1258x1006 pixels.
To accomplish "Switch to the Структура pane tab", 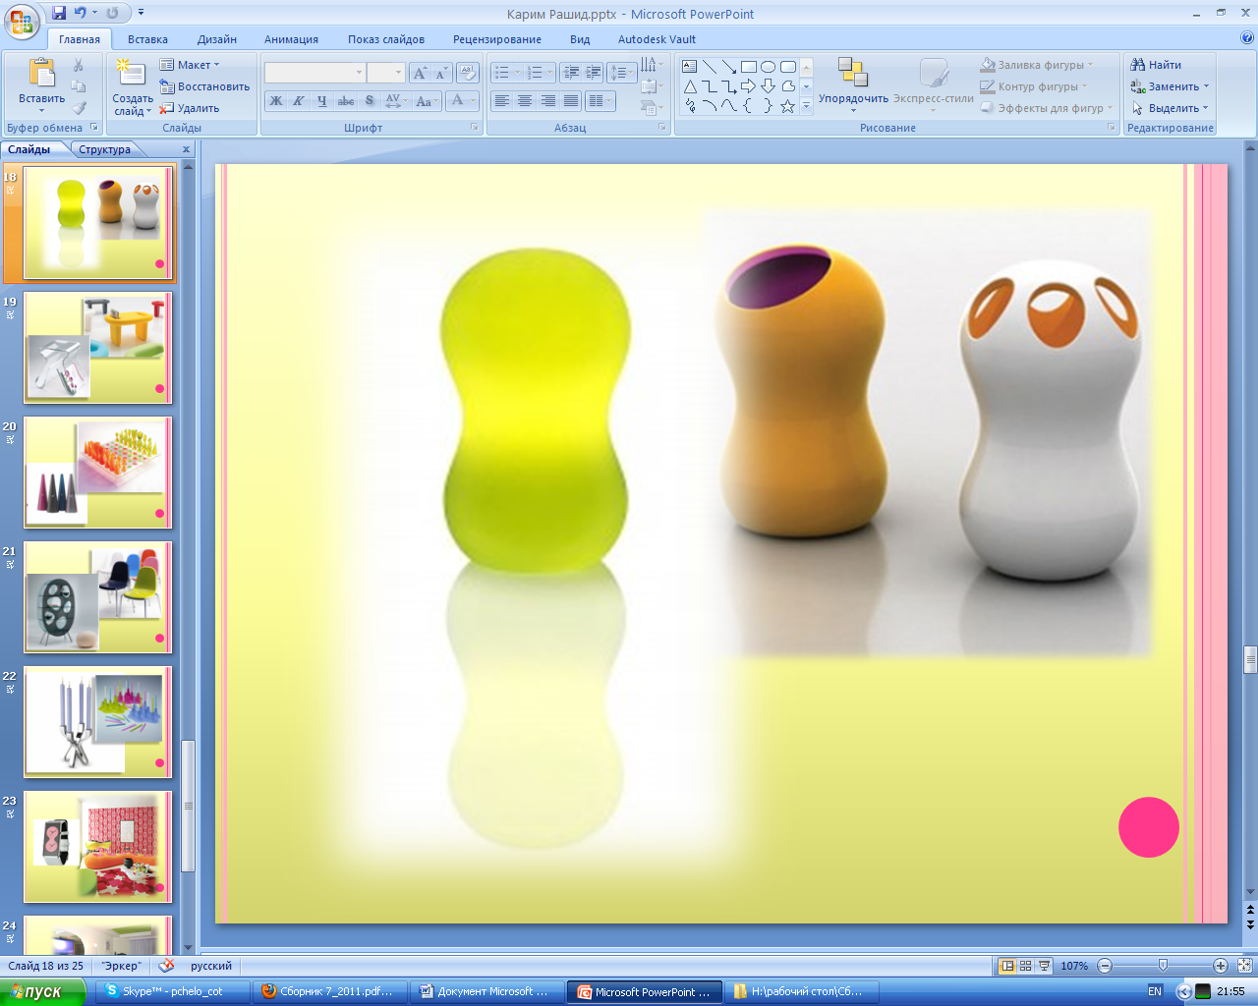I will pyautogui.click(x=105, y=149).
